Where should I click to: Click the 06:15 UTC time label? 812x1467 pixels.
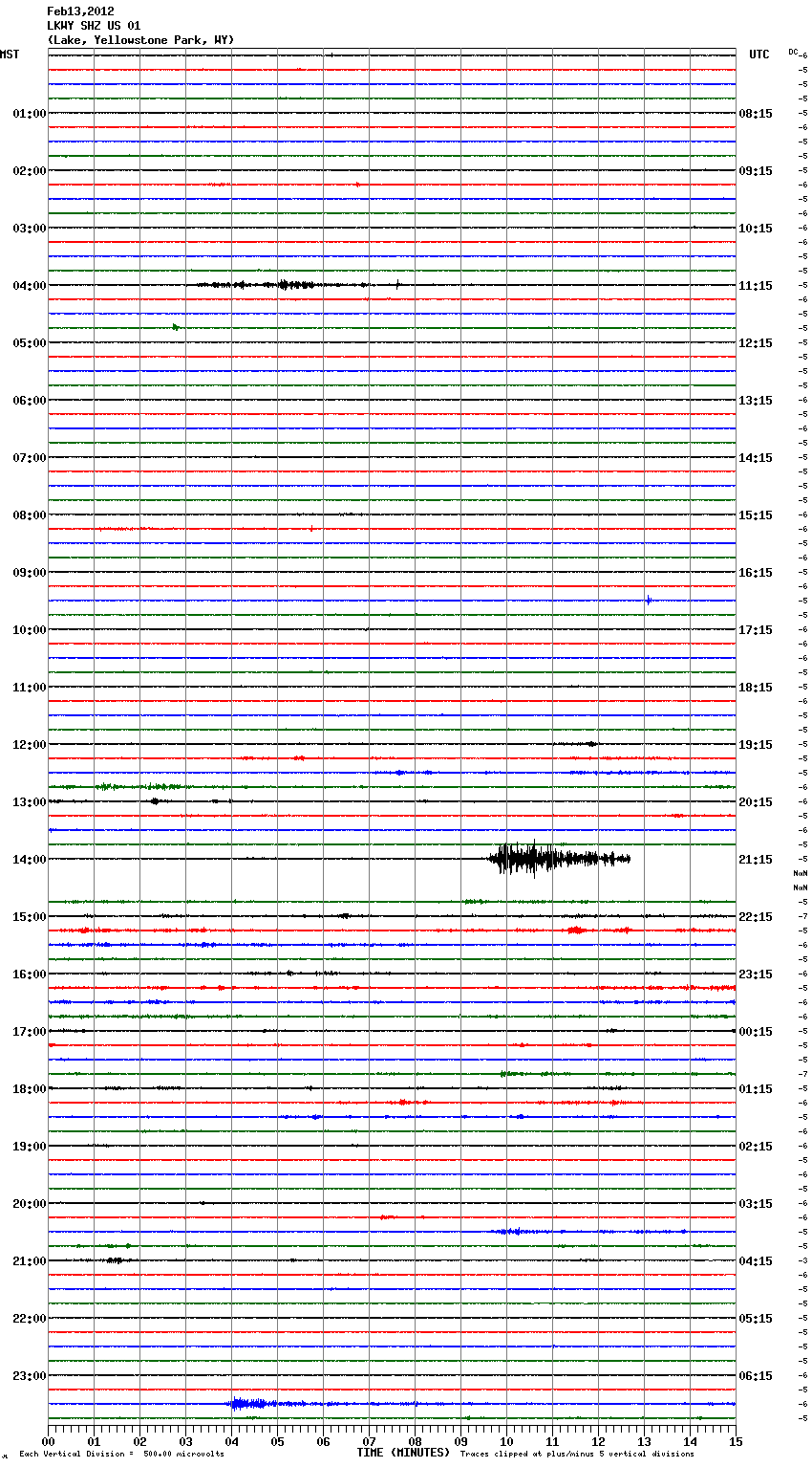tap(756, 1376)
